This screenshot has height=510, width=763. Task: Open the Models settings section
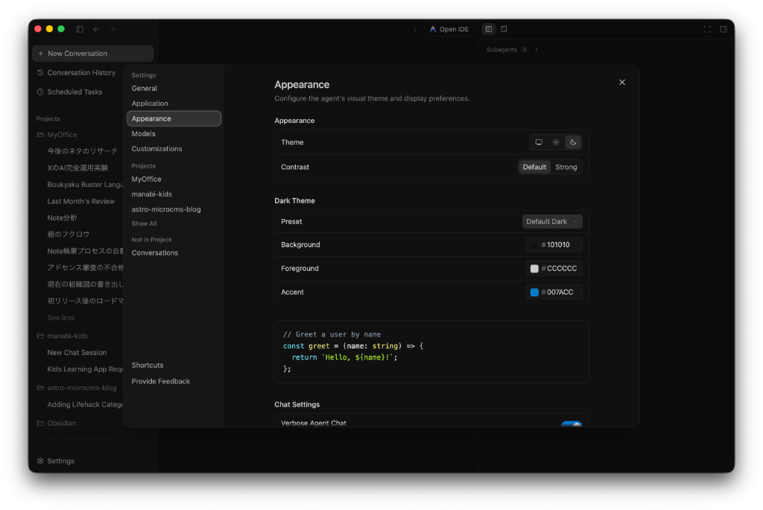pos(144,134)
